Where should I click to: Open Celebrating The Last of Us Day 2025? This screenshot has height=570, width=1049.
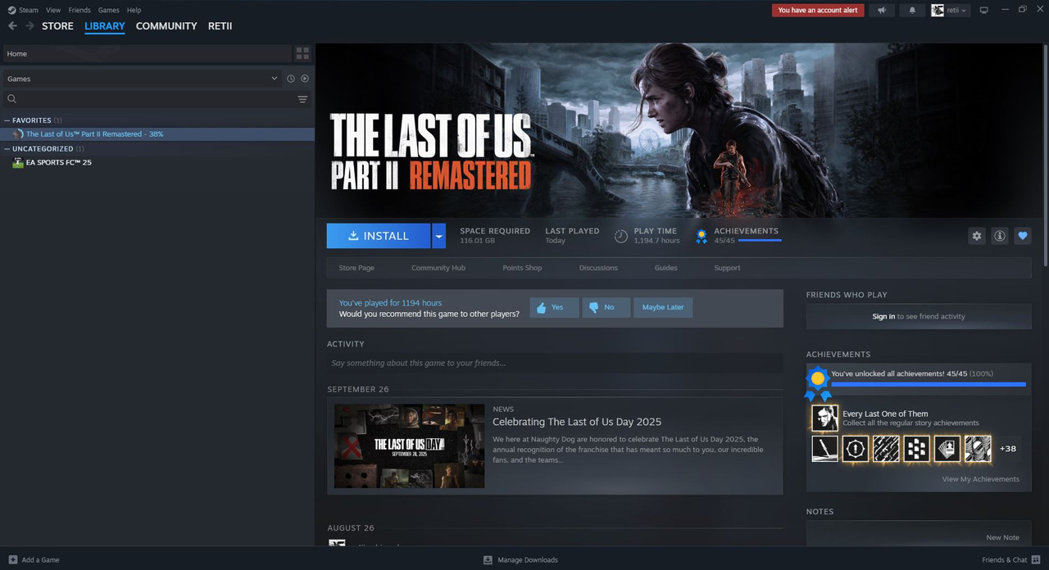click(x=577, y=422)
